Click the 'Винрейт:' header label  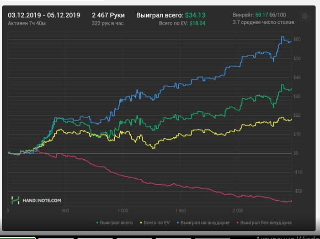point(243,15)
